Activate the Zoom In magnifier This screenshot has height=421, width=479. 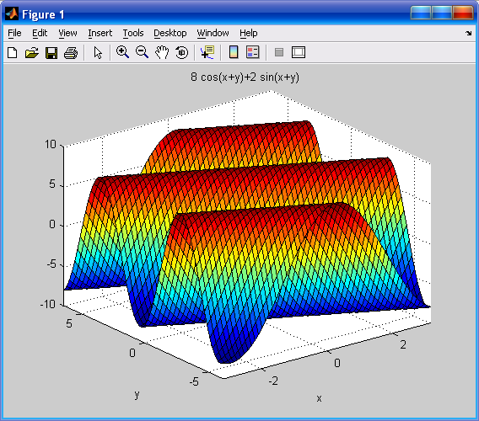[122, 52]
